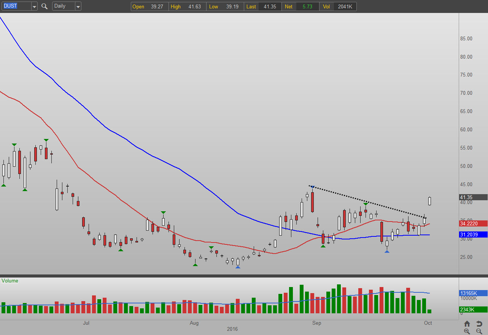The width and height of the screenshot is (488, 335).
Task: Click the Sep label on date axis
Action: (316, 323)
